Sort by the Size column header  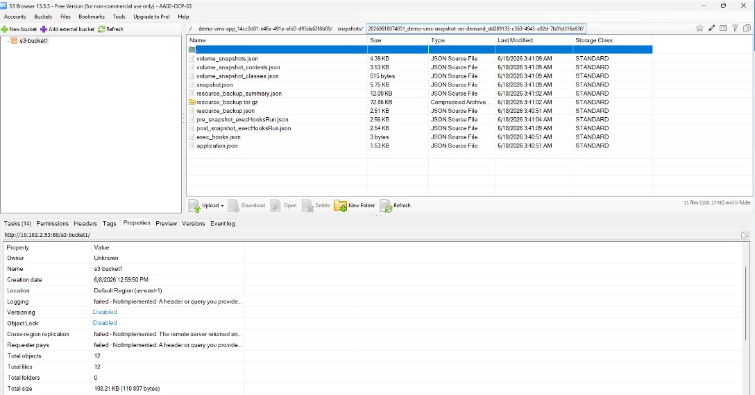pos(398,40)
